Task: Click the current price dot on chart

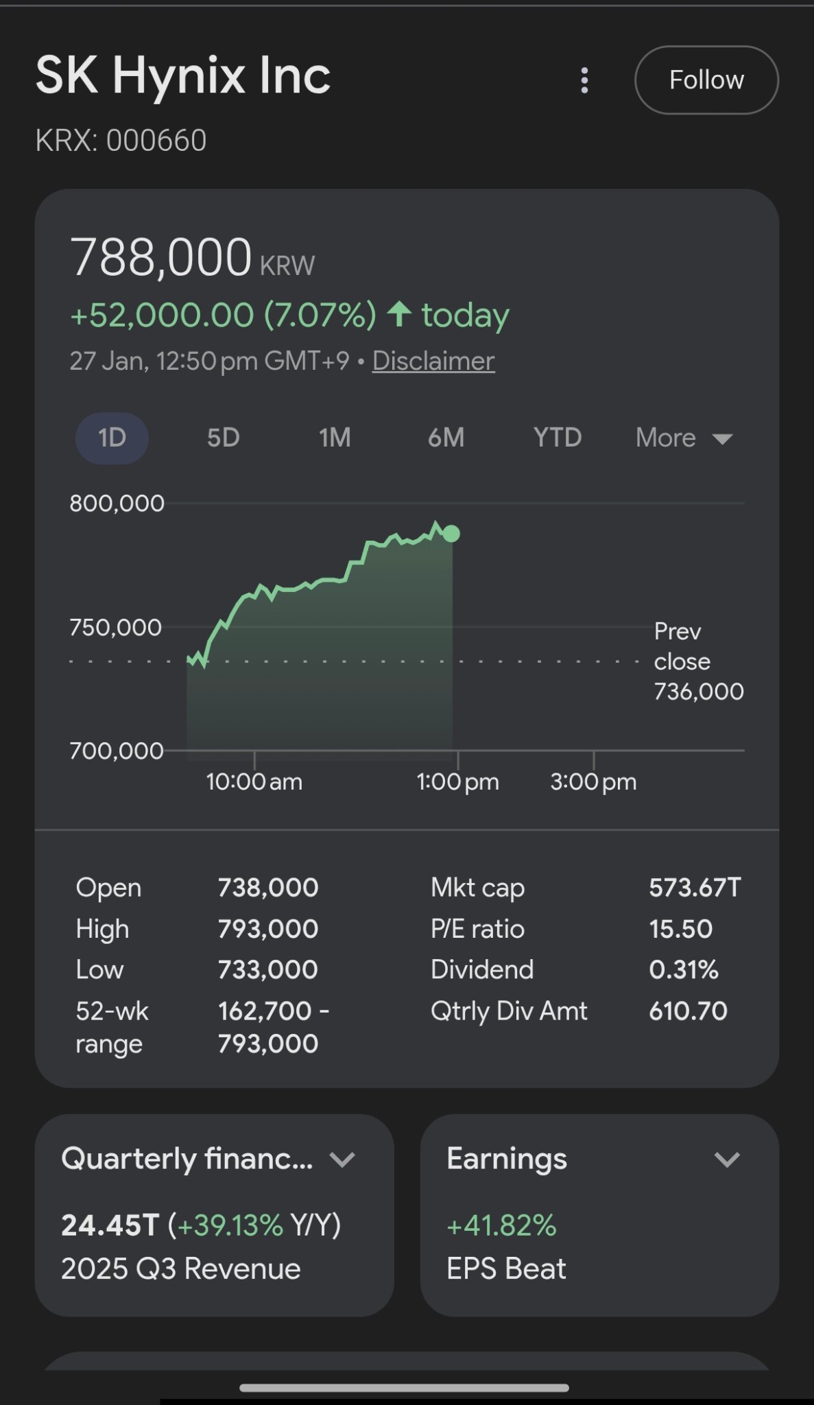Action: 451,534
